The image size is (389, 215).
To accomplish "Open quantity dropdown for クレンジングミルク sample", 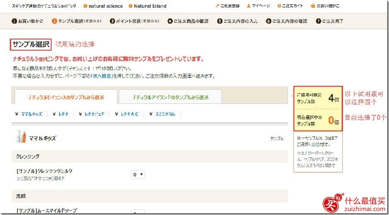I will tap(138, 174).
